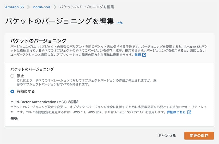Open the 詳細はこちら link in the MFA section
Image resolution: width=219 pixels, height=144 pixels.
[176, 112]
